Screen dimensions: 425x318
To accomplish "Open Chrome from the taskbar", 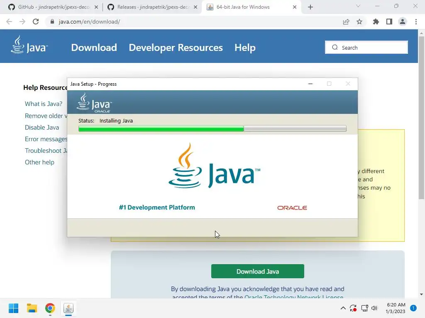I will coord(50,308).
